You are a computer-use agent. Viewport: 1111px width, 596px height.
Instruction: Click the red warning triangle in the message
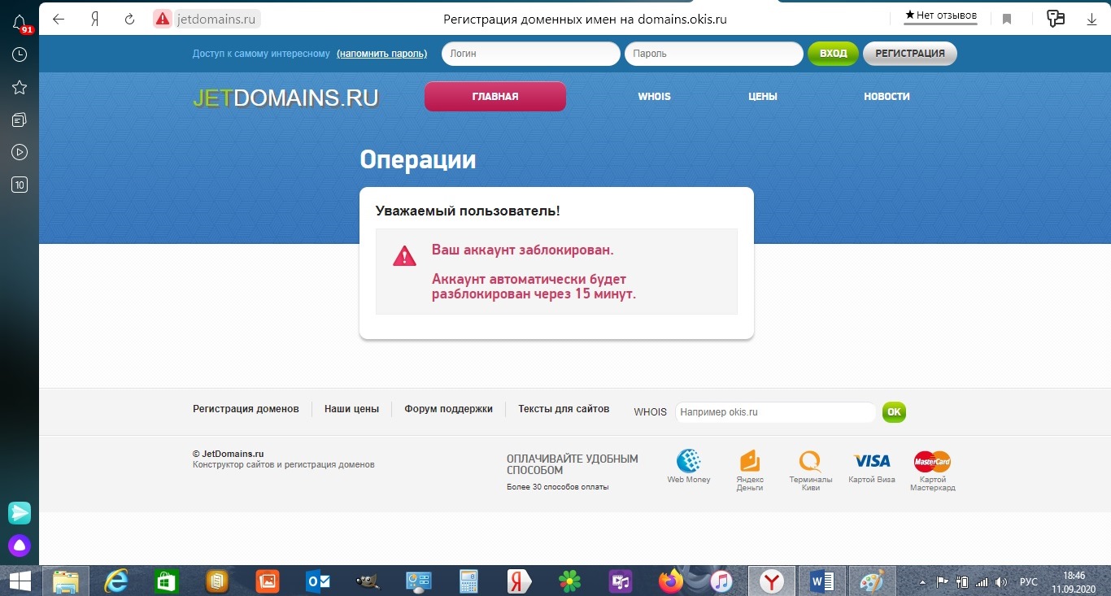[x=404, y=256]
